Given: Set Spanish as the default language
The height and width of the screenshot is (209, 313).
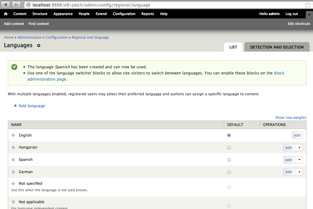Looking at the screenshot, I should coord(229,160).
